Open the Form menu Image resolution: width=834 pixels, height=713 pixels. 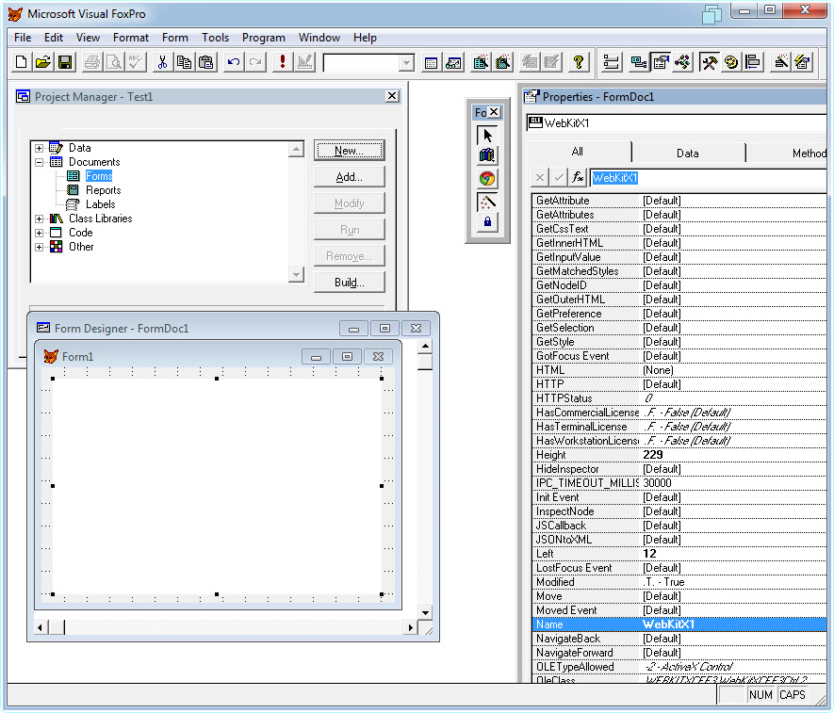point(175,38)
